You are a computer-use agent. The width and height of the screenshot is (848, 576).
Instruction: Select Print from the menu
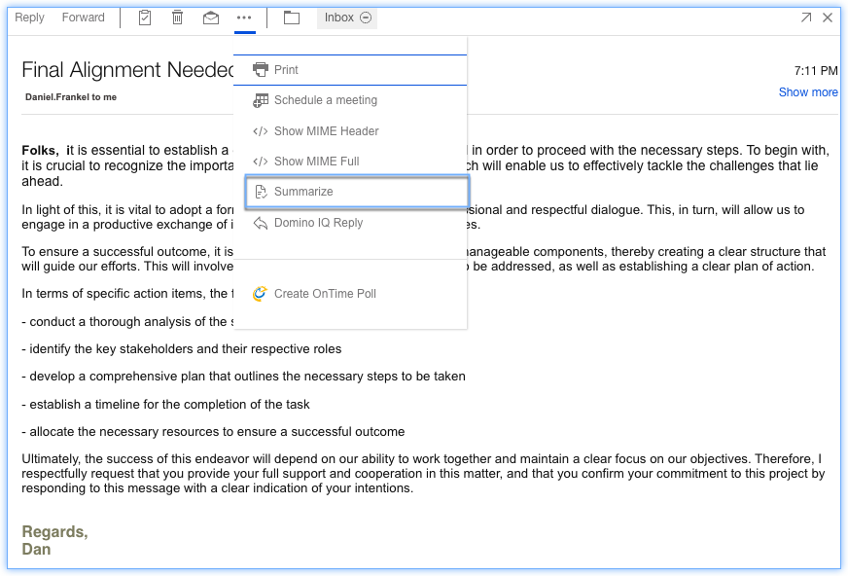(350, 70)
